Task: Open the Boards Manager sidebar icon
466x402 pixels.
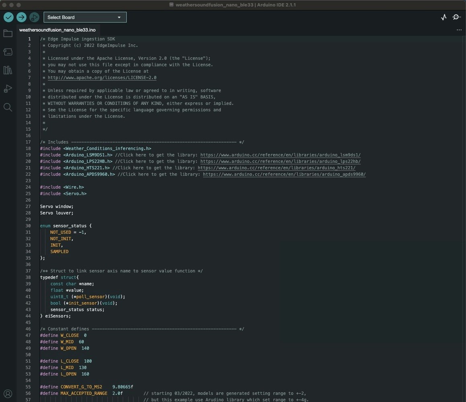Action: tap(8, 52)
